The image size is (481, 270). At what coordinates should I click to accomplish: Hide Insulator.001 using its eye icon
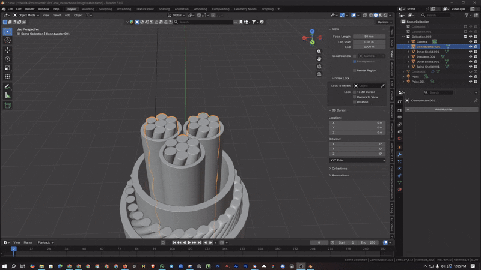click(470, 56)
